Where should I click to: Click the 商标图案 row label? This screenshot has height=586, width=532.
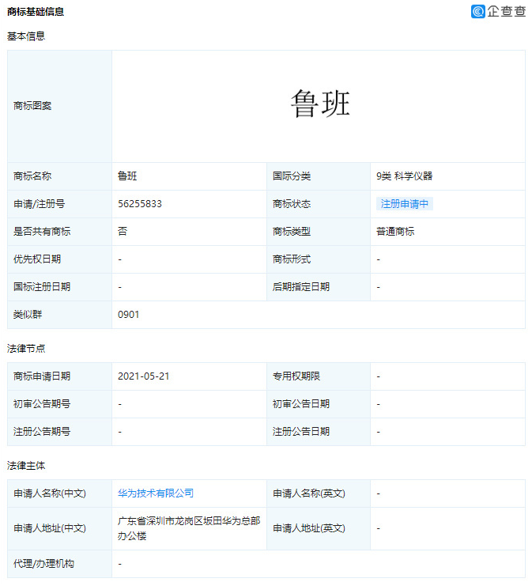coord(32,106)
